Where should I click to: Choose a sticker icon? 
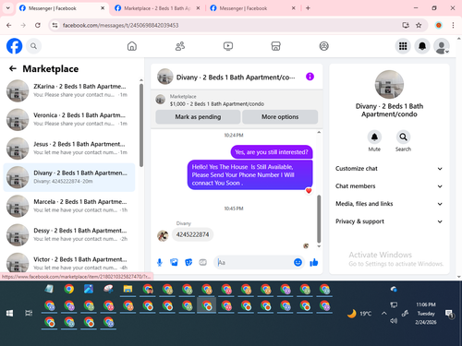188,262
